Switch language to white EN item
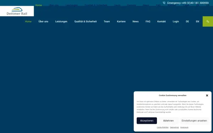 [197, 21]
